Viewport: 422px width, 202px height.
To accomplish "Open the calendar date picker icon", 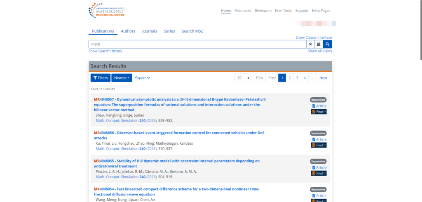I will tap(319, 44).
